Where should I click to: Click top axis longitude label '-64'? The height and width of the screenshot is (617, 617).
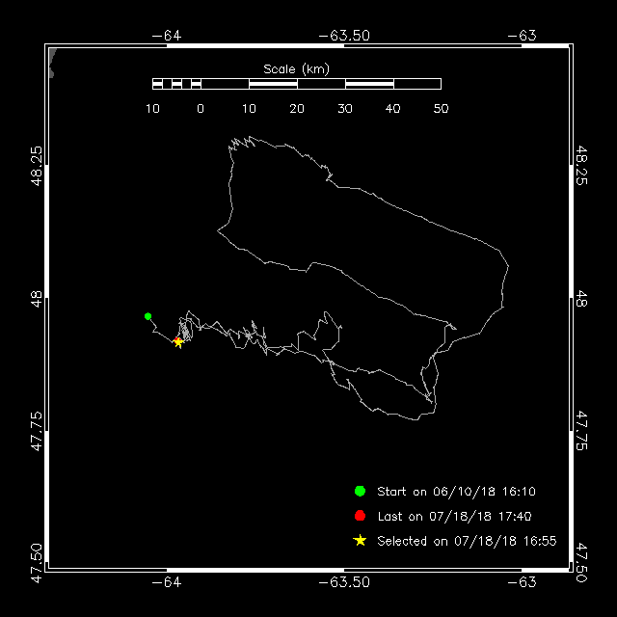pyautogui.click(x=167, y=36)
